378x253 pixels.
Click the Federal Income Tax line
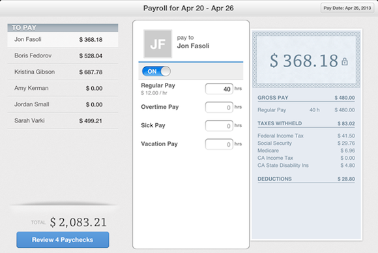click(306, 136)
